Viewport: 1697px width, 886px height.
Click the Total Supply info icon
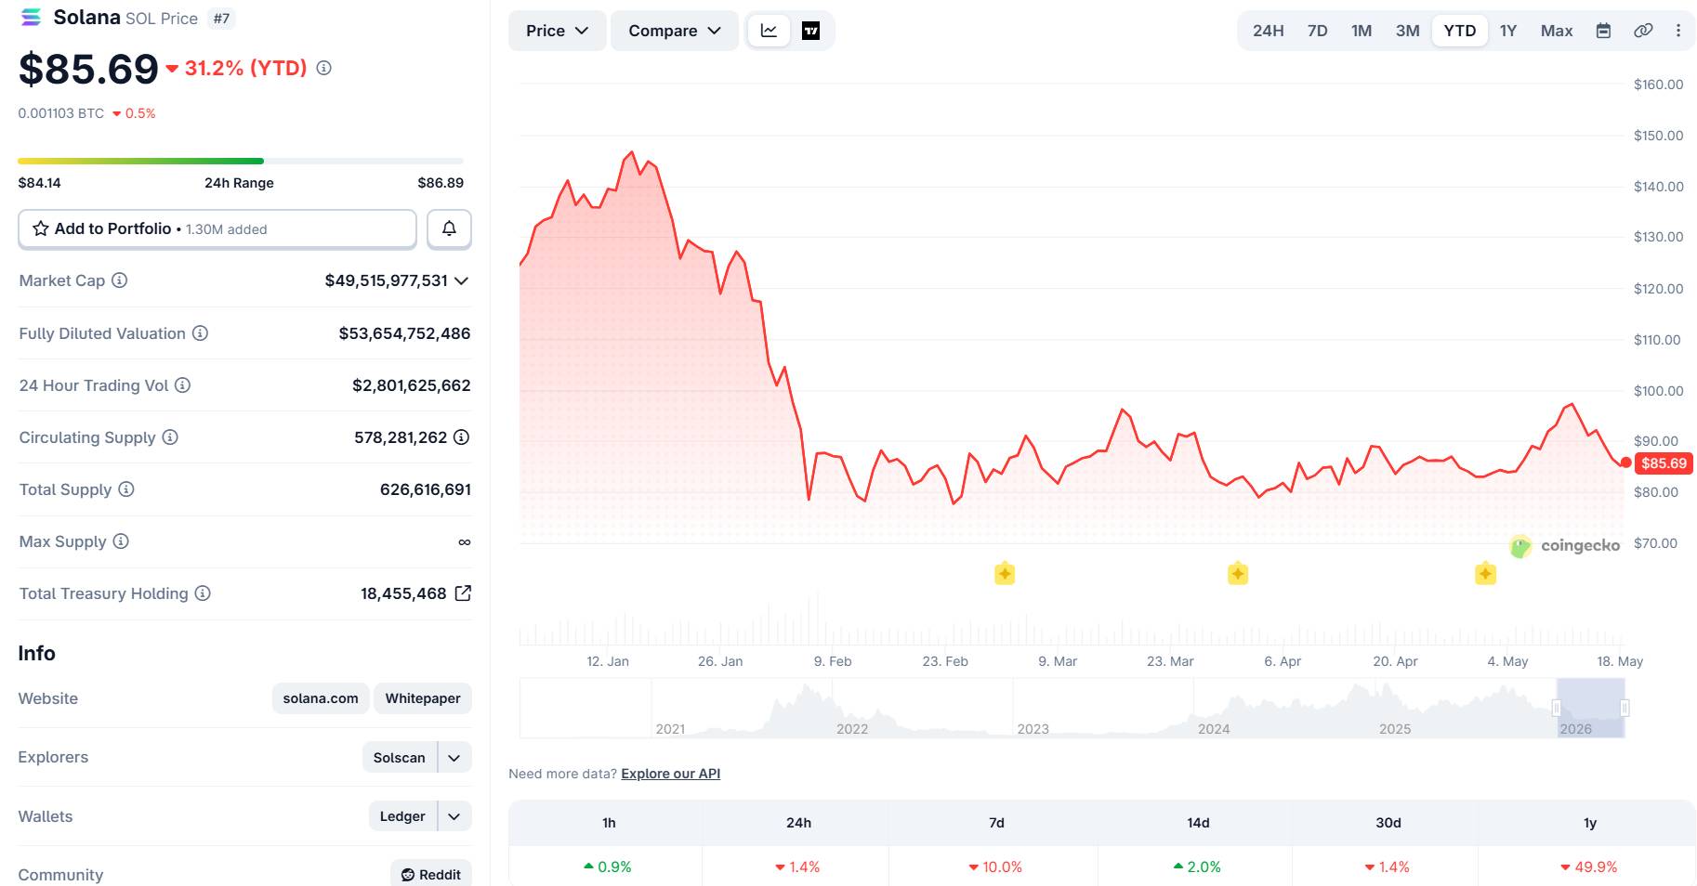pos(126,489)
